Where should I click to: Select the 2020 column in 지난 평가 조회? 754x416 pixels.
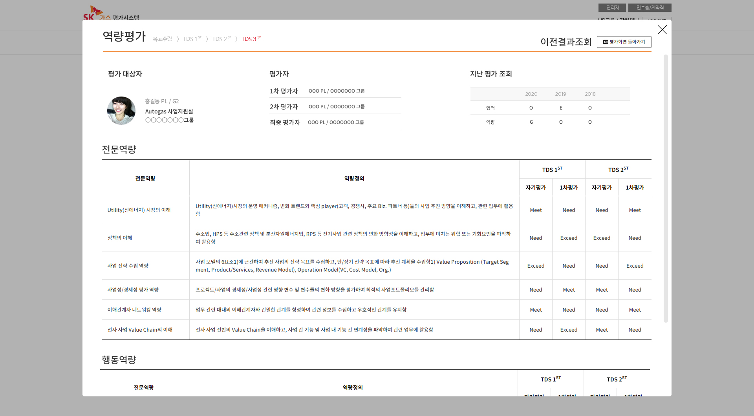(531, 94)
